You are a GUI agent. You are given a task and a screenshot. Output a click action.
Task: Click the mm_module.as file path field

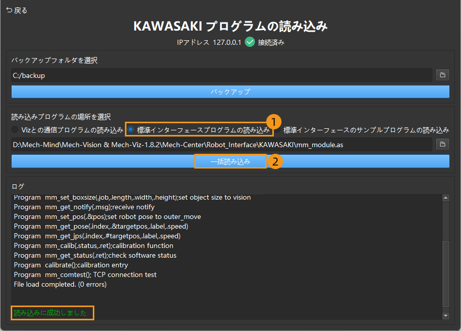tap(222, 145)
